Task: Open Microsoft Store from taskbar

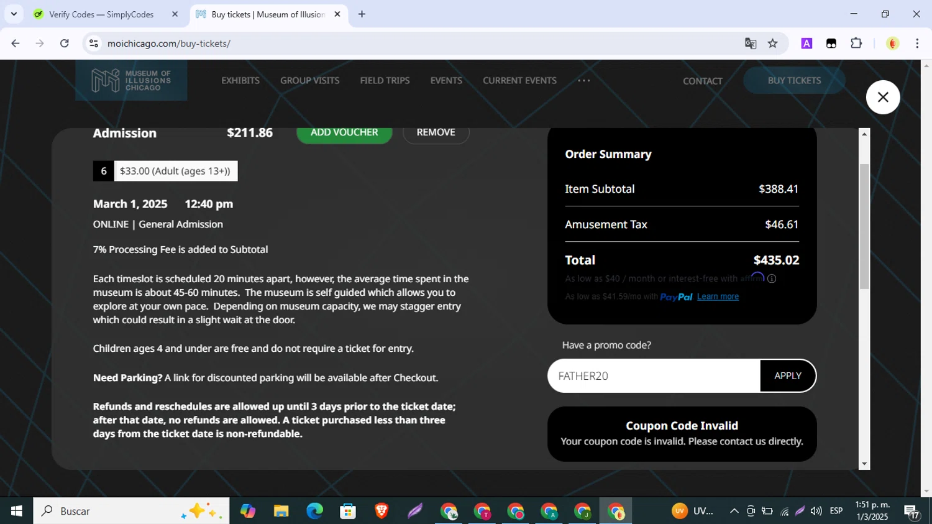Action: click(348, 511)
